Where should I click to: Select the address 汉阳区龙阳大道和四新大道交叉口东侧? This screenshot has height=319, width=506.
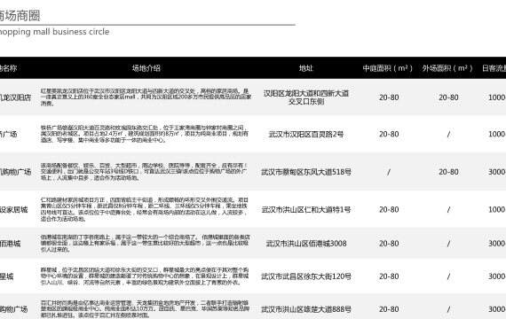coord(306,97)
